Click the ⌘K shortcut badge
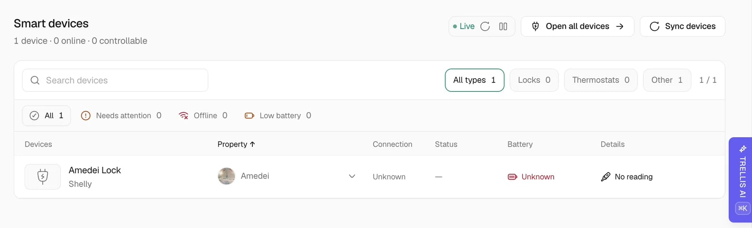This screenshot has height=228, width=752. click(x=743, y=208)
